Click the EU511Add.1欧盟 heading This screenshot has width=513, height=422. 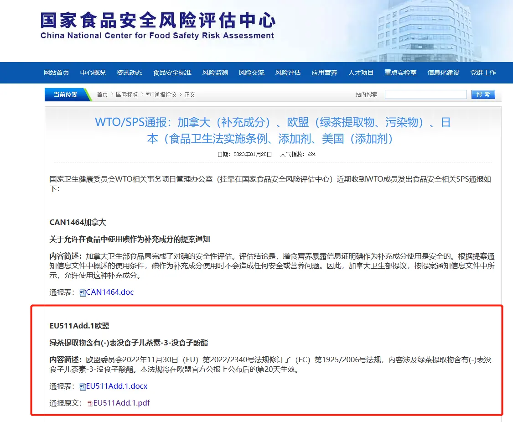pyautogui.click(x=79, y=326)
